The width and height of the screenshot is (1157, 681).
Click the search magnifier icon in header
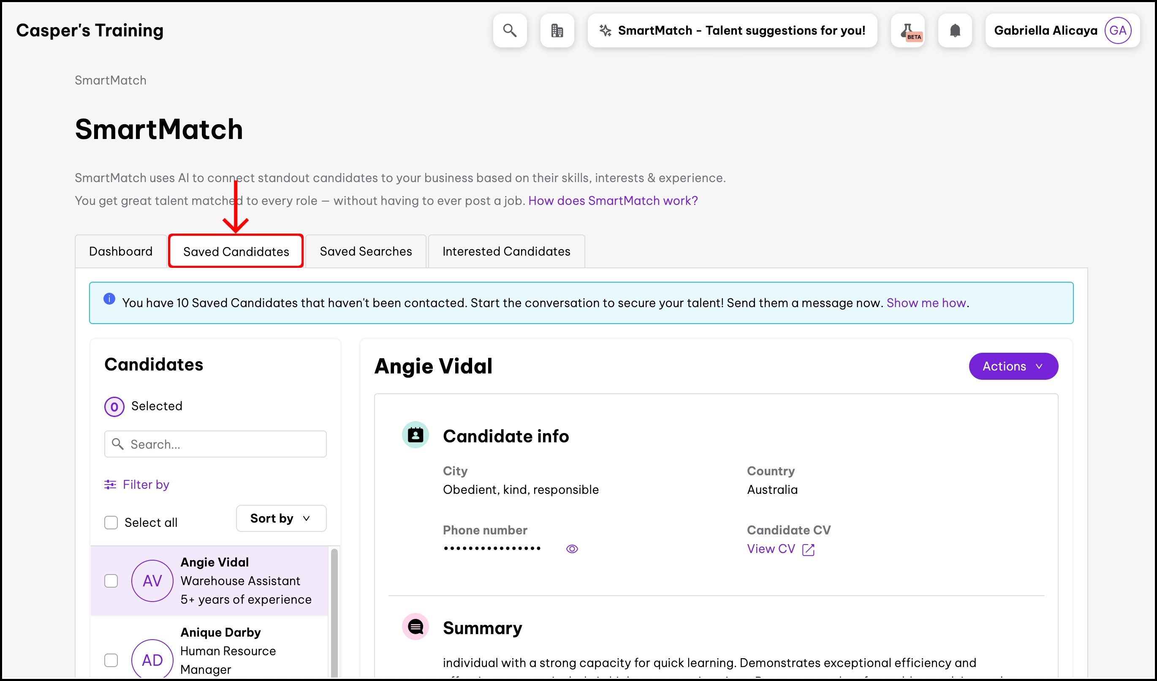(510, 30)
